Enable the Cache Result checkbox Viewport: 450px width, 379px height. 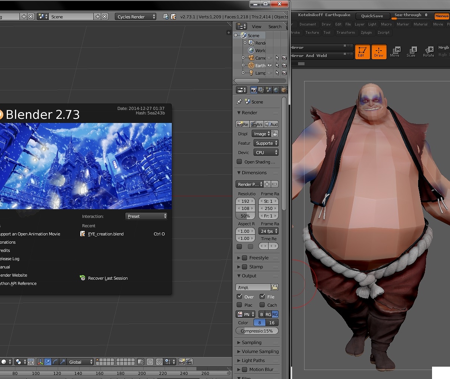click(262, 305)
